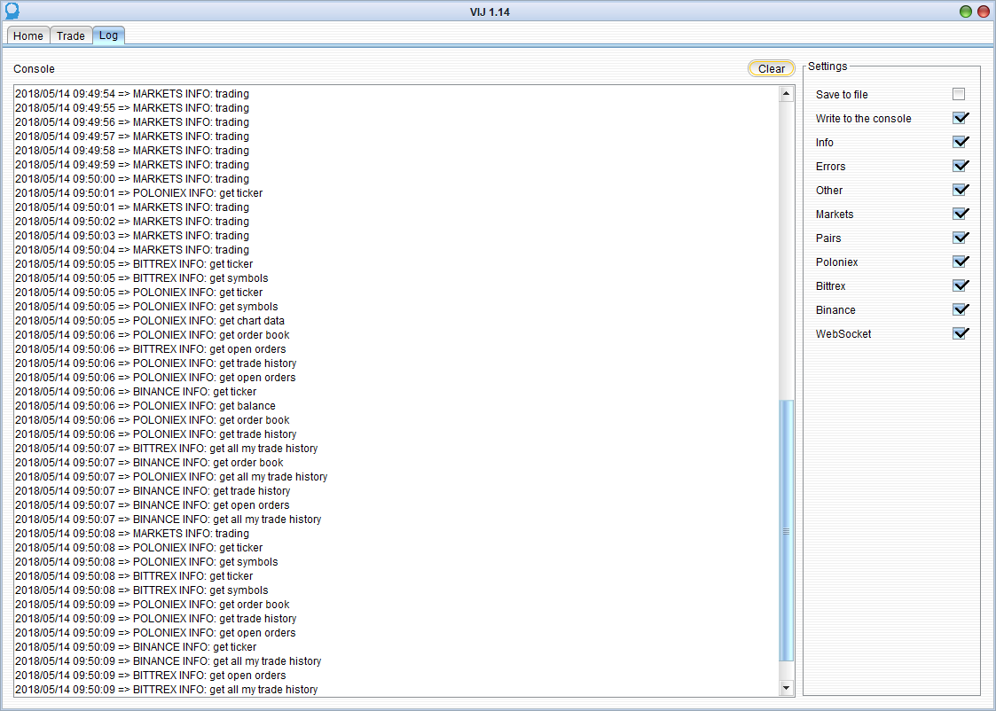Image resolution: width=996 pixels, height=711 pixels.
Task: Turn off WebSocket logging checkbox
Action: [959, 334]
